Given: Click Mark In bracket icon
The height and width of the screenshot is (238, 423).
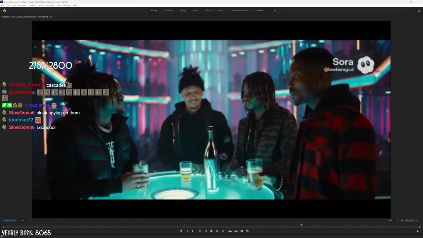Looking at the screenshot, I should coord(187,231).
